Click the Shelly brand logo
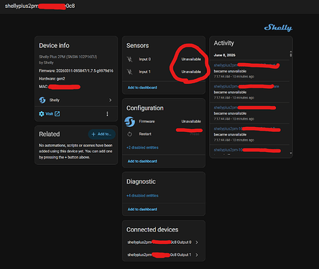319x269 pixels. click(x=278, y=27)
